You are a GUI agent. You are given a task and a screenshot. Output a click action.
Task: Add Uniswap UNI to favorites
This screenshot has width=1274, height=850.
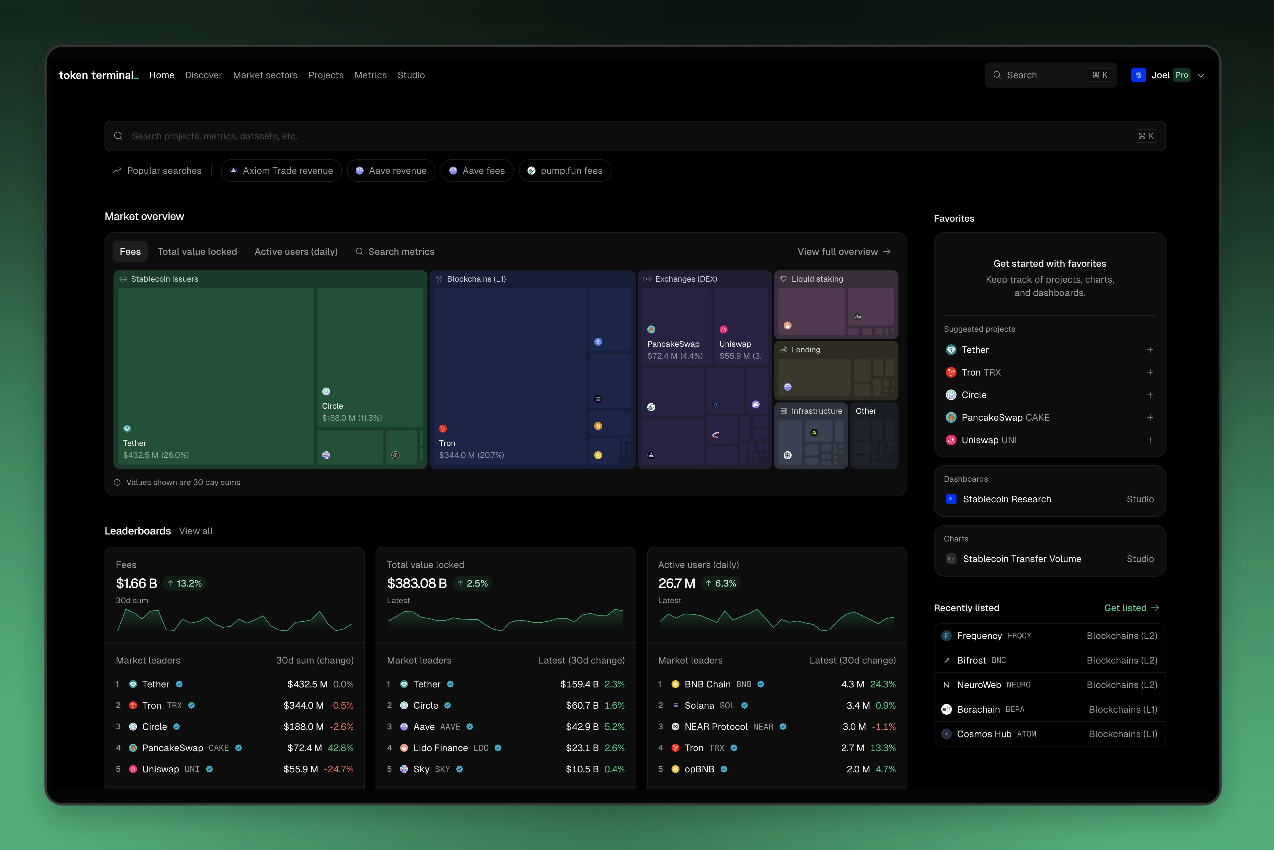click(x=1150, y=440)
